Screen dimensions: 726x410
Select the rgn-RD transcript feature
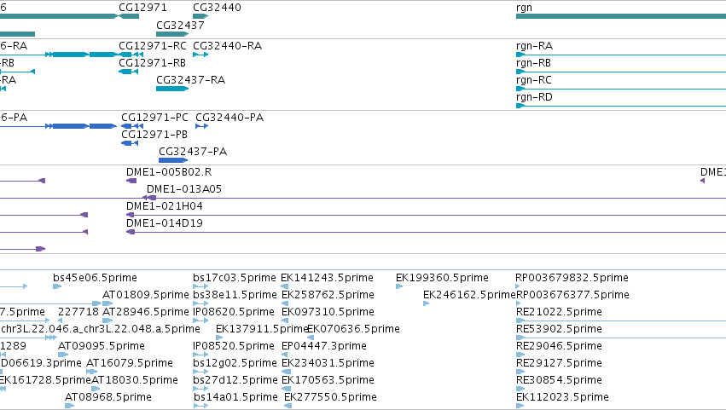621,106
